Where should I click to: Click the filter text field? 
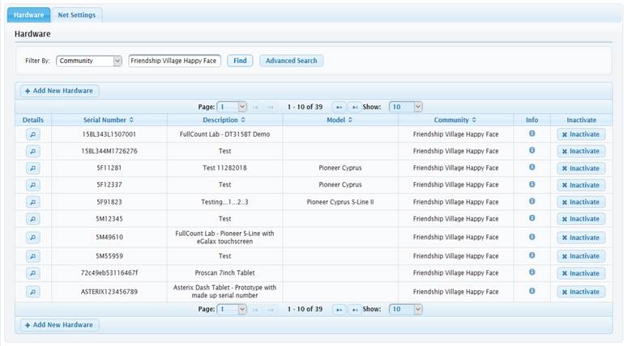click(174, 61)
